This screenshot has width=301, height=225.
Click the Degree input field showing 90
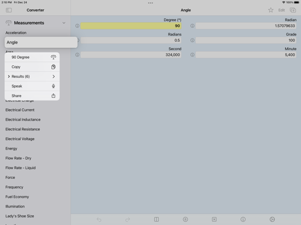131,26
